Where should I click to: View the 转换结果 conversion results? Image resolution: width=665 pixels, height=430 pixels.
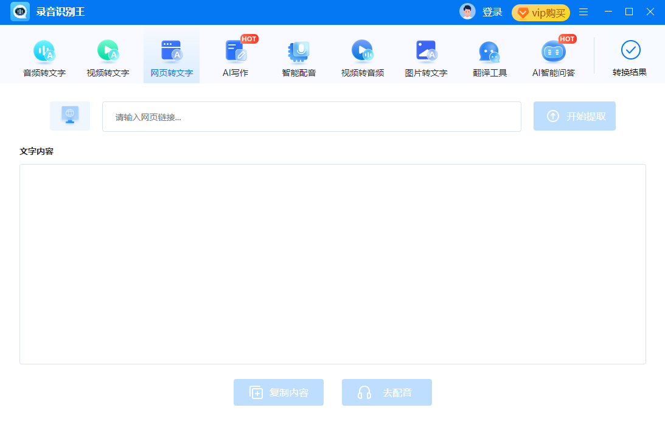630,58
